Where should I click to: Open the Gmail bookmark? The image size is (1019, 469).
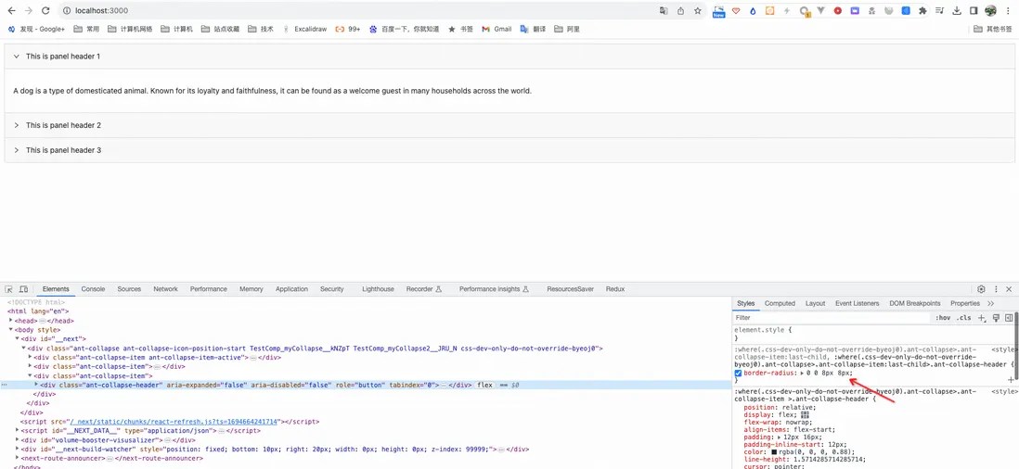(x=497, y=29)
